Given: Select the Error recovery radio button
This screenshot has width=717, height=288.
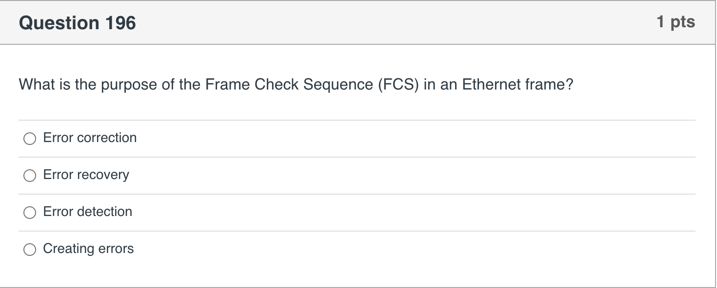Looking at the screenshot, I should [30, 176].
